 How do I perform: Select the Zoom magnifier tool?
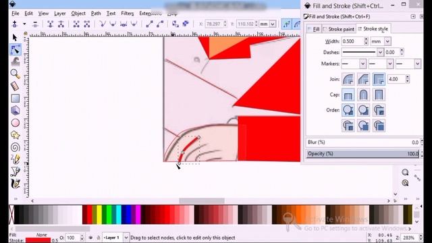15,74
